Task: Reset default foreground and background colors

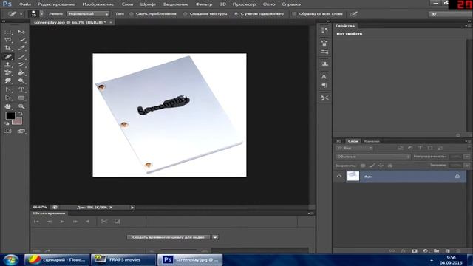Action: pos(7,123)
